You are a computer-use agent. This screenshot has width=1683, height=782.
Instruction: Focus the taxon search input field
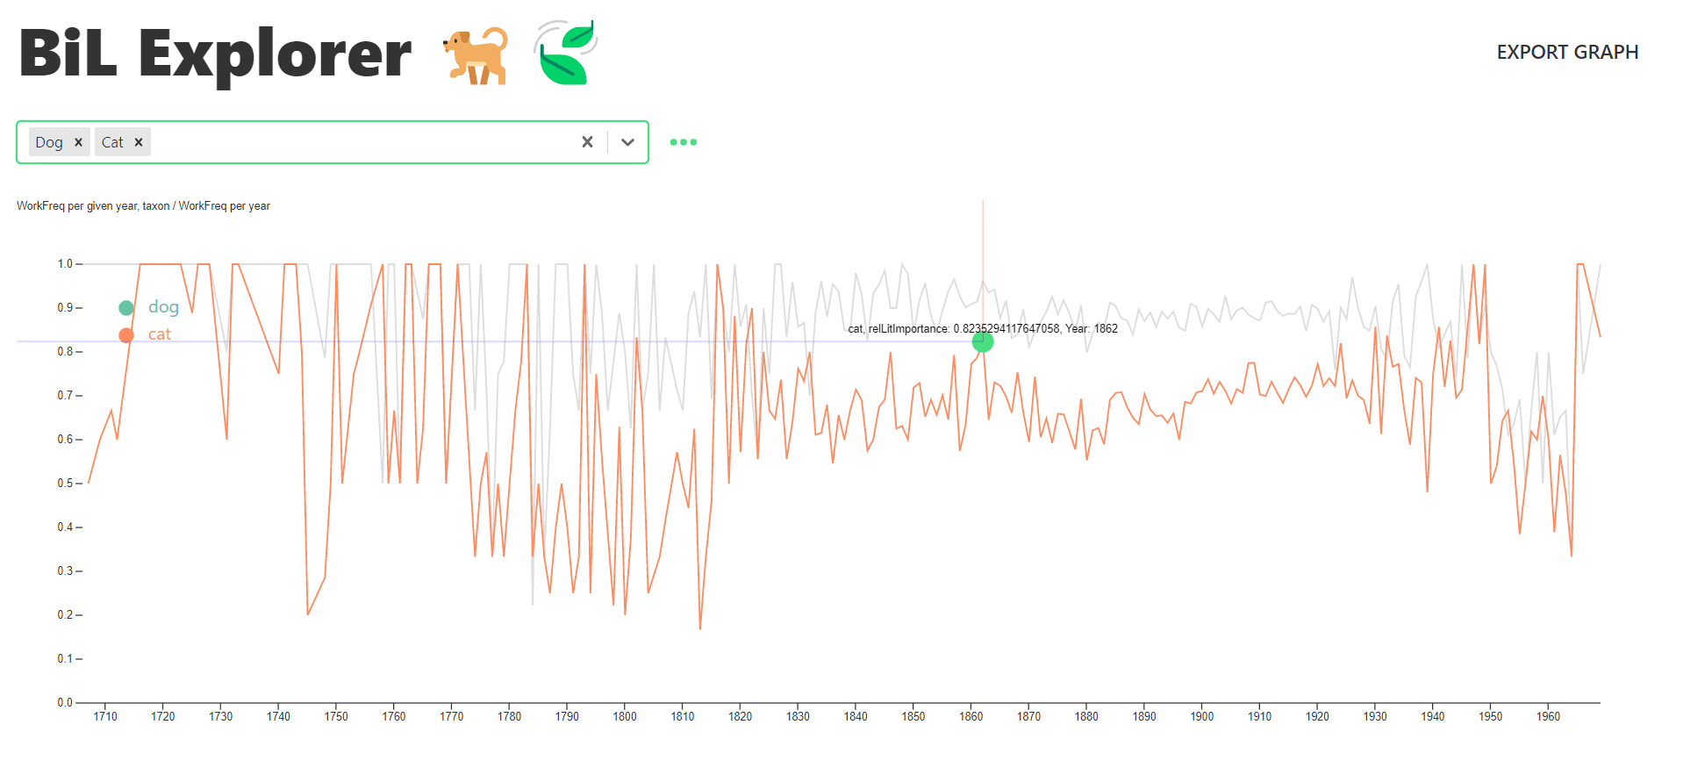(360, 142)
